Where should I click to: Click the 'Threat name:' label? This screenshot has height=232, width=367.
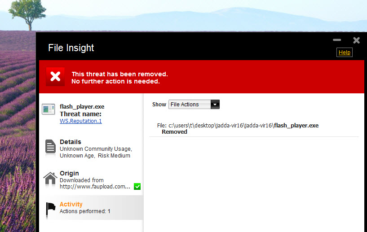[x=80, y=114]
